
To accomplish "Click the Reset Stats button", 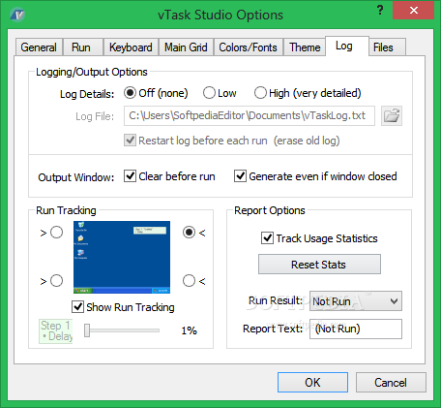I will pos(319,265).
